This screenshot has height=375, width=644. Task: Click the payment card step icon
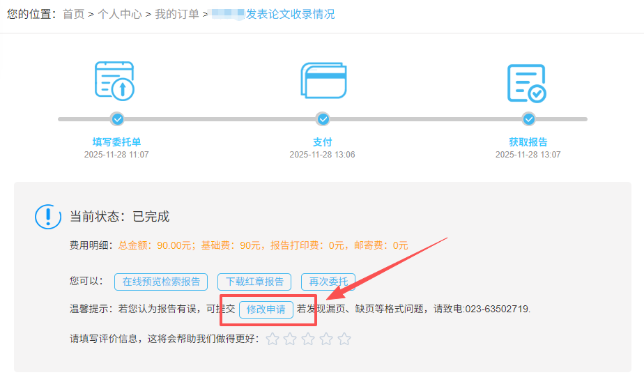click(x=323, y=81)
